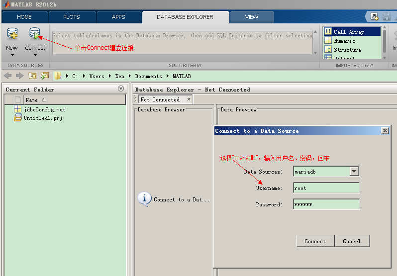Click the forward navigation arrow
This screenshot has height=276, width=397.
(x=20, y=76)
